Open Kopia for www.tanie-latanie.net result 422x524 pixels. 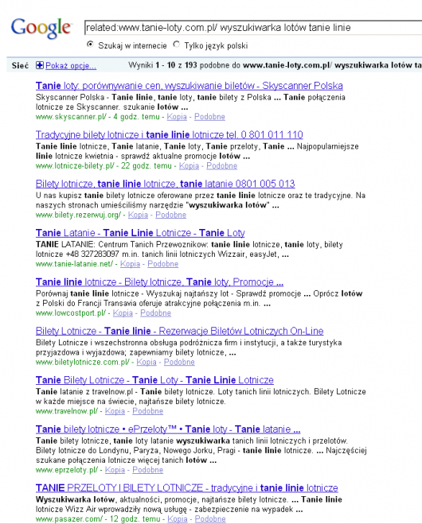[130, 264]
